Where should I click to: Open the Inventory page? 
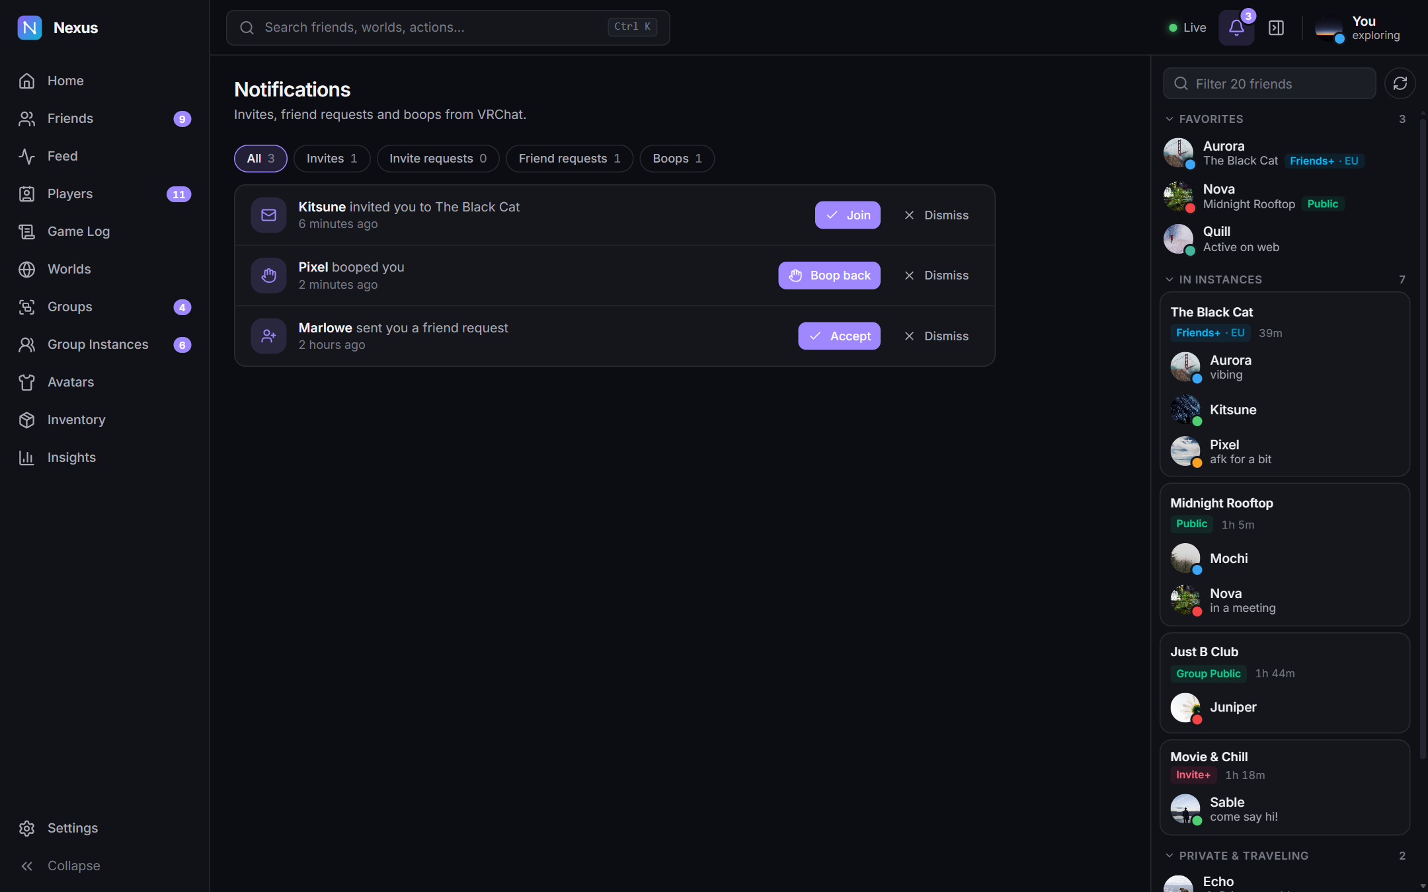(105, 420)
